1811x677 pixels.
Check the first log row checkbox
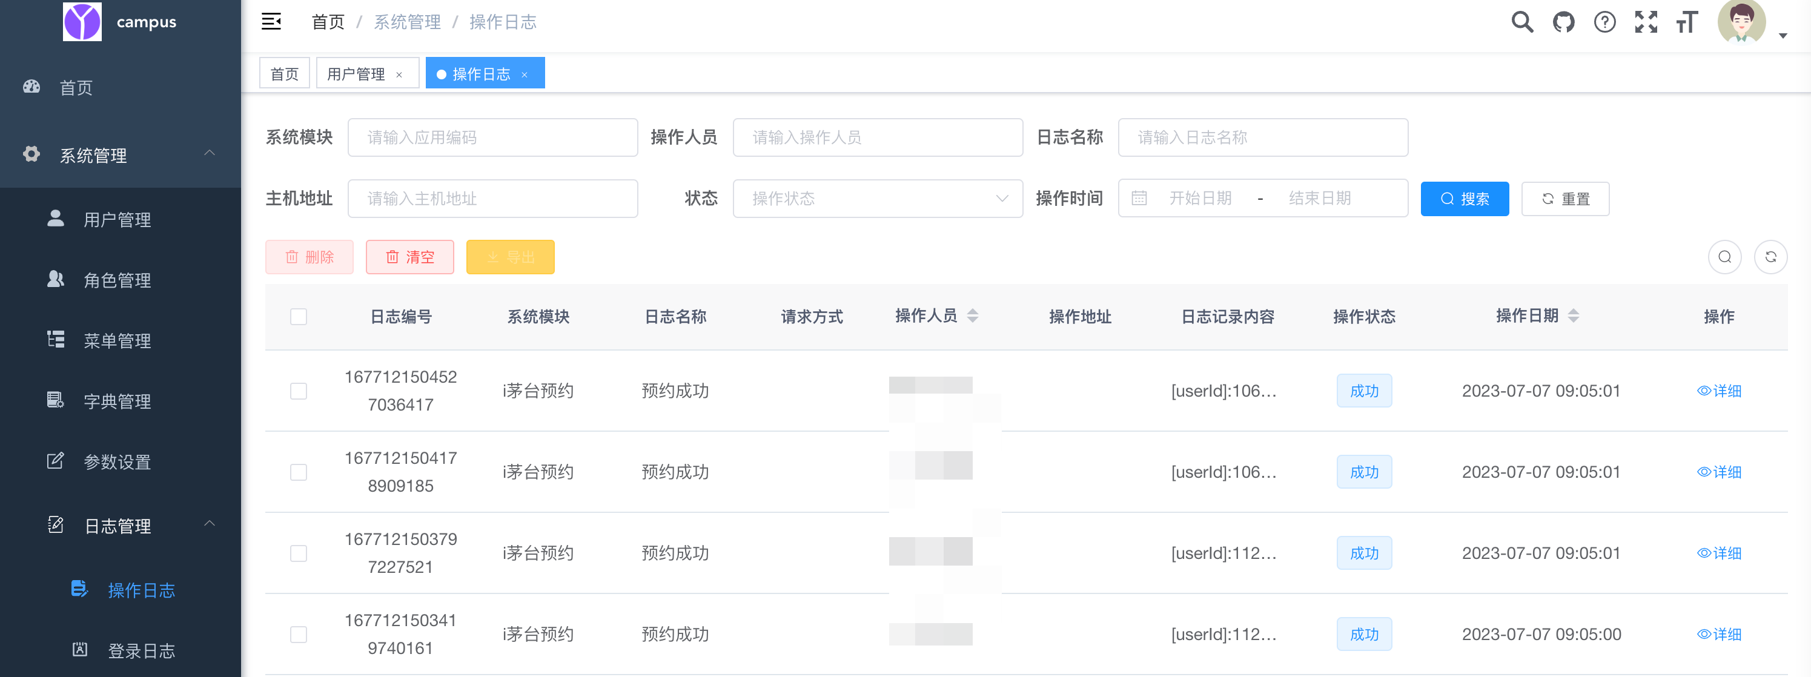[x=298, y=391]
